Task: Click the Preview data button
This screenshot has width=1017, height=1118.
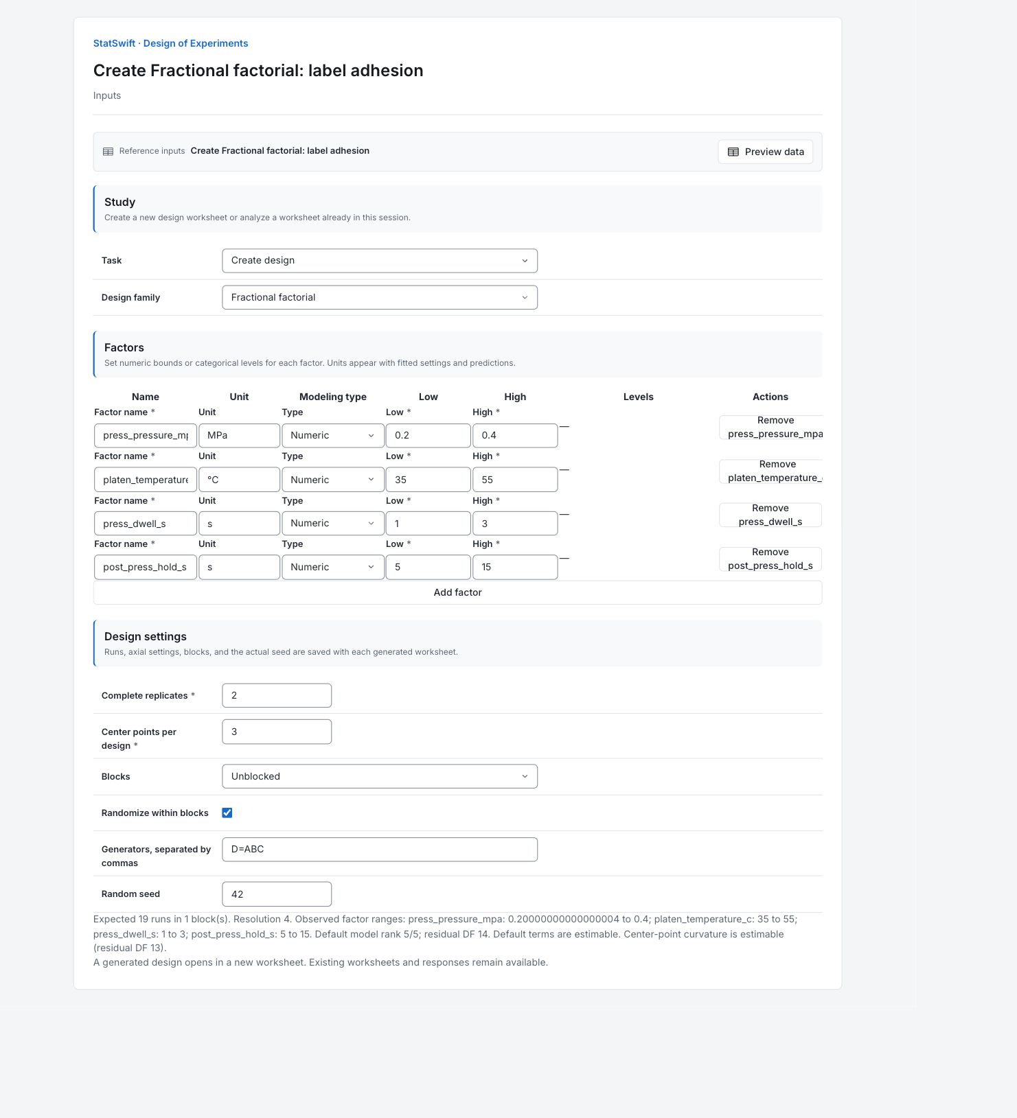Action: pyautogui.click(x=765, y=152)
